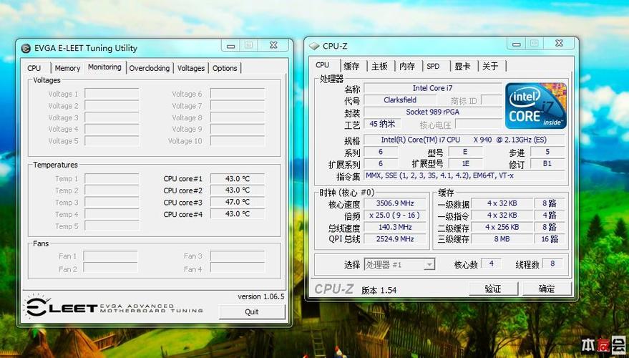The image size is (629, 358).
Task: Open the 缓存 tab in CPU-Z
Action: (x=352, y=66)
